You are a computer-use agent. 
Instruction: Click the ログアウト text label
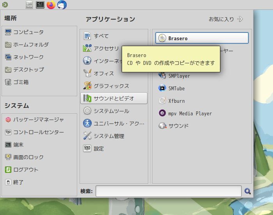tap(26, 170)
